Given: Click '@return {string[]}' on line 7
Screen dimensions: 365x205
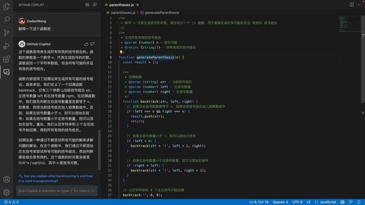Looking at the screenshot, I should coord(143,47).
